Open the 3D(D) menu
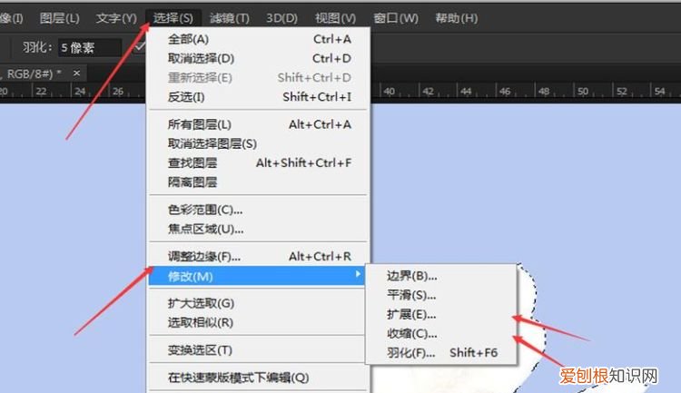 pyautogui.click(x=281, y=18)
